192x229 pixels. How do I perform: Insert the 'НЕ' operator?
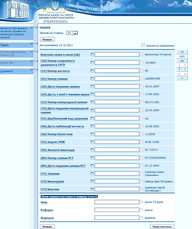[x=182, y=61]
